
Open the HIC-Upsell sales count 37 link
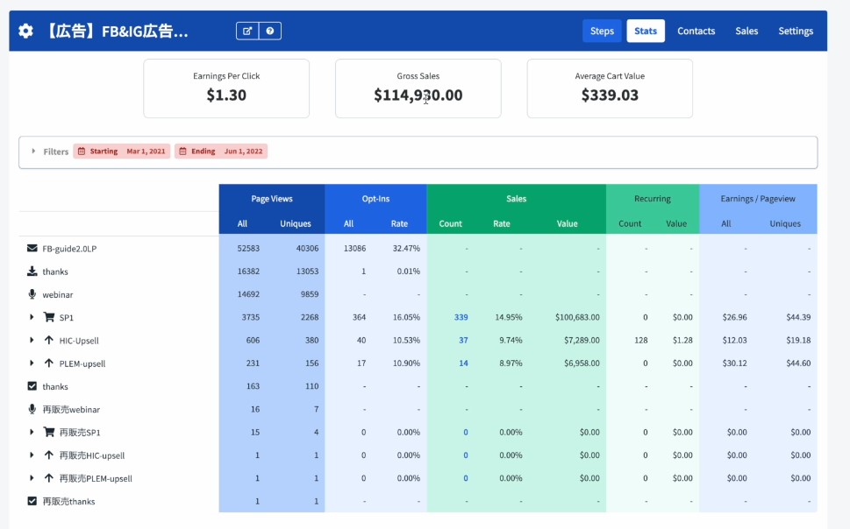coord(463,340)
